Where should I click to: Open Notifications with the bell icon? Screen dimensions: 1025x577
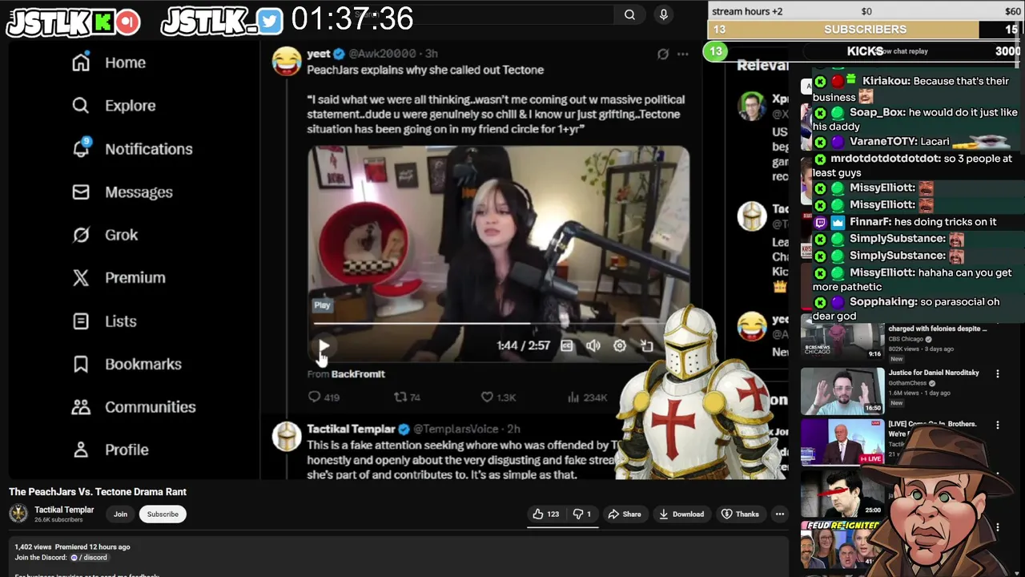(x=132, y=149)
